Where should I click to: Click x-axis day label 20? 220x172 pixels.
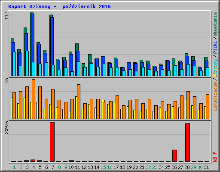coord(135,167)
